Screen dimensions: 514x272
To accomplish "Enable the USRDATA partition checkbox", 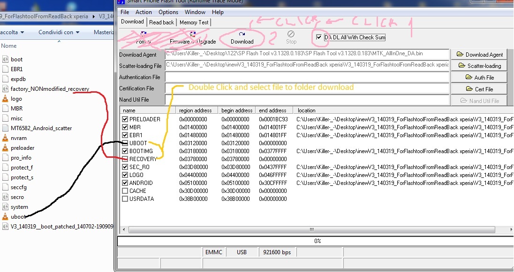I will pyautogui.click(x=125, y=198).
